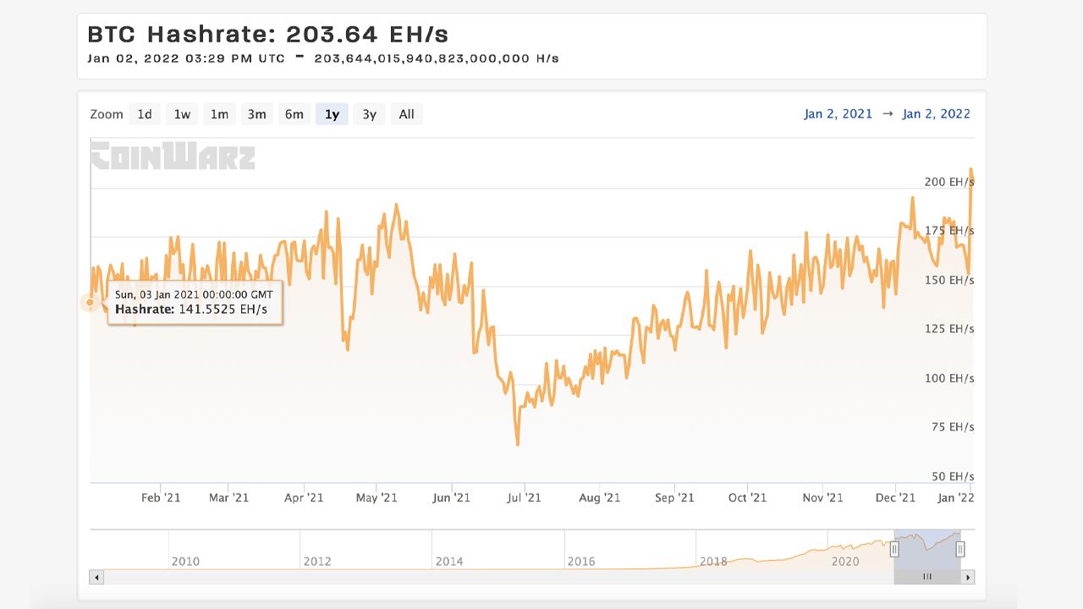Click the right navigator resize handle
Screen dimensions: 1083x609
click(960, 549)
